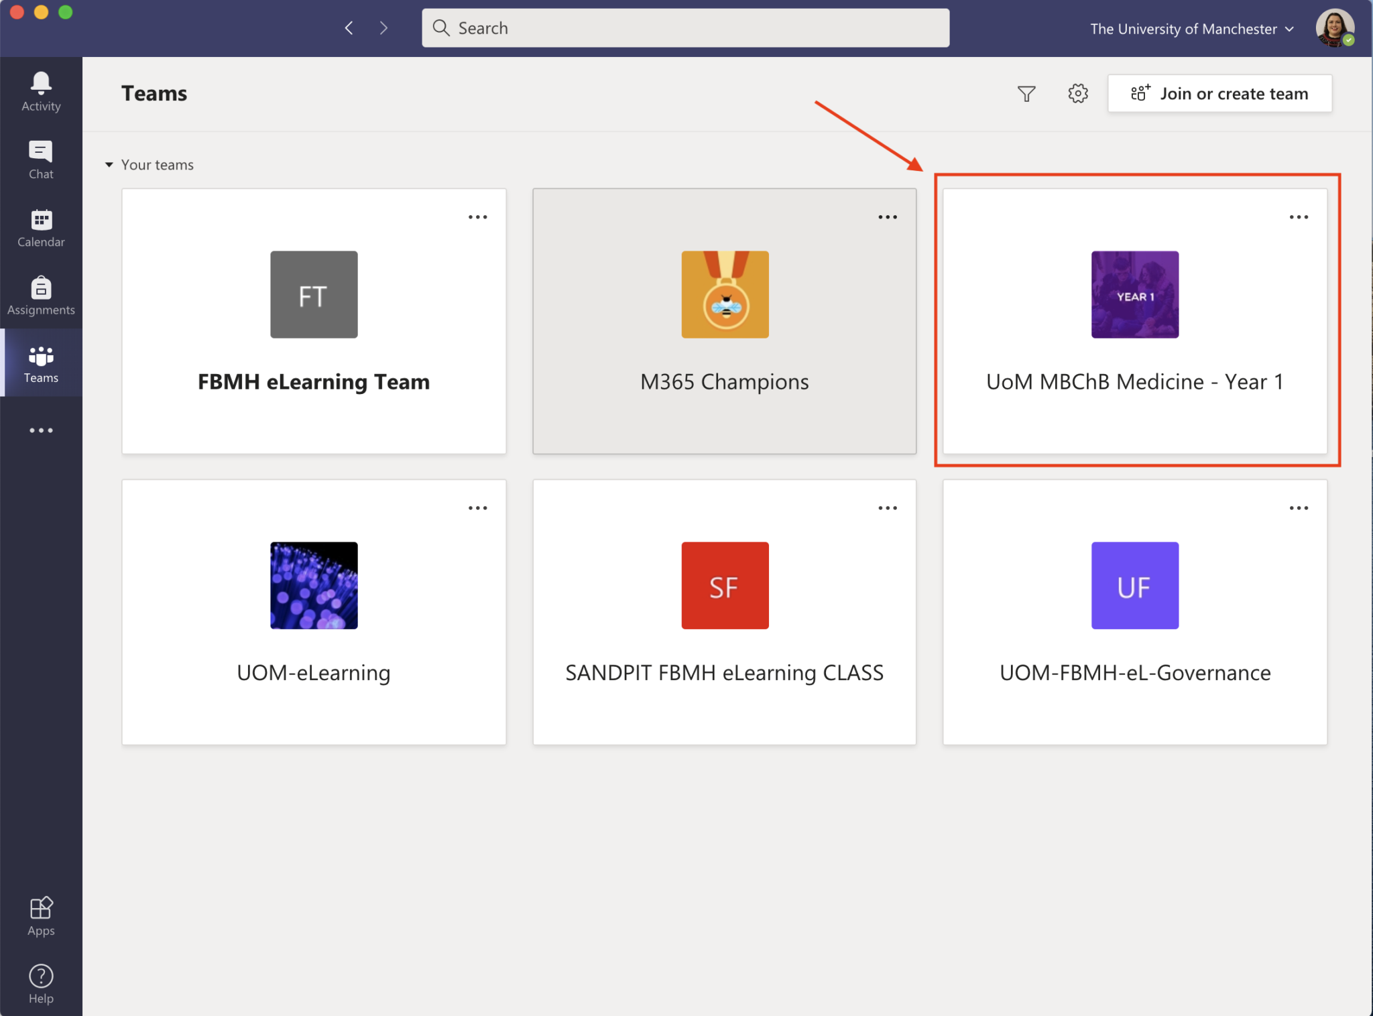Viewport: 1373px width, 1016px height.
Task: Navigate back using the left arrow
Action: [349, 27]
